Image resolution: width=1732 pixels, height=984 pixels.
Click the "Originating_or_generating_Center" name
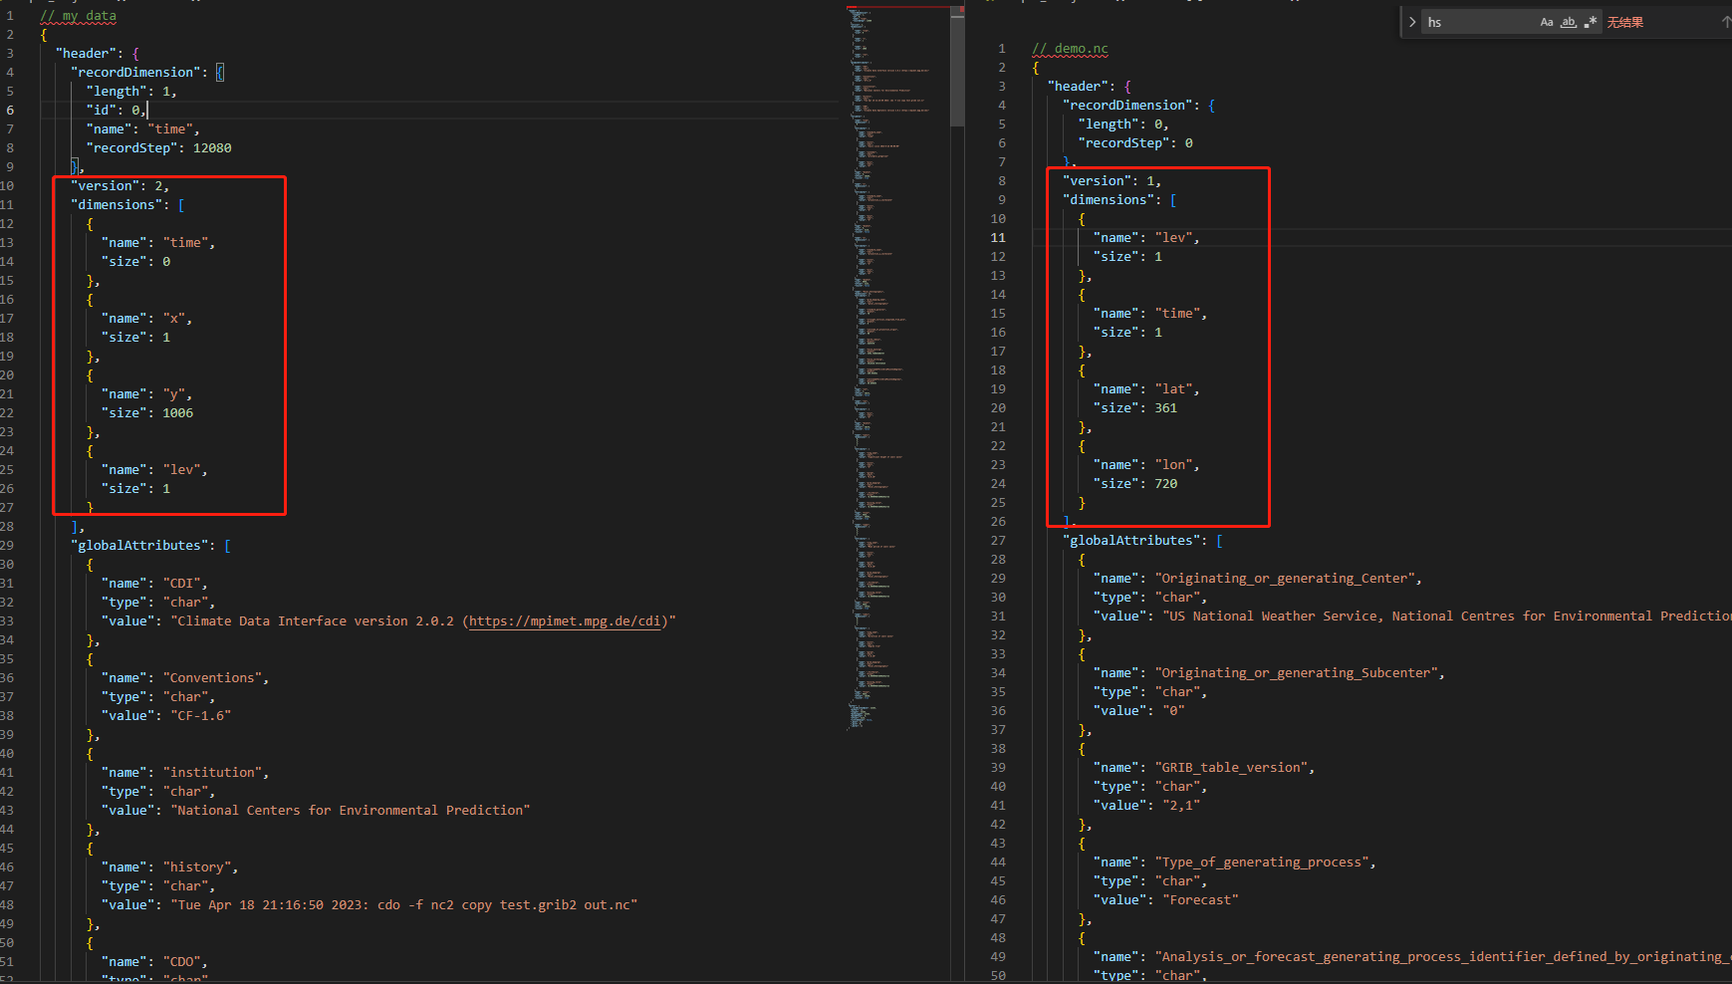click(x=1284, y=579)
